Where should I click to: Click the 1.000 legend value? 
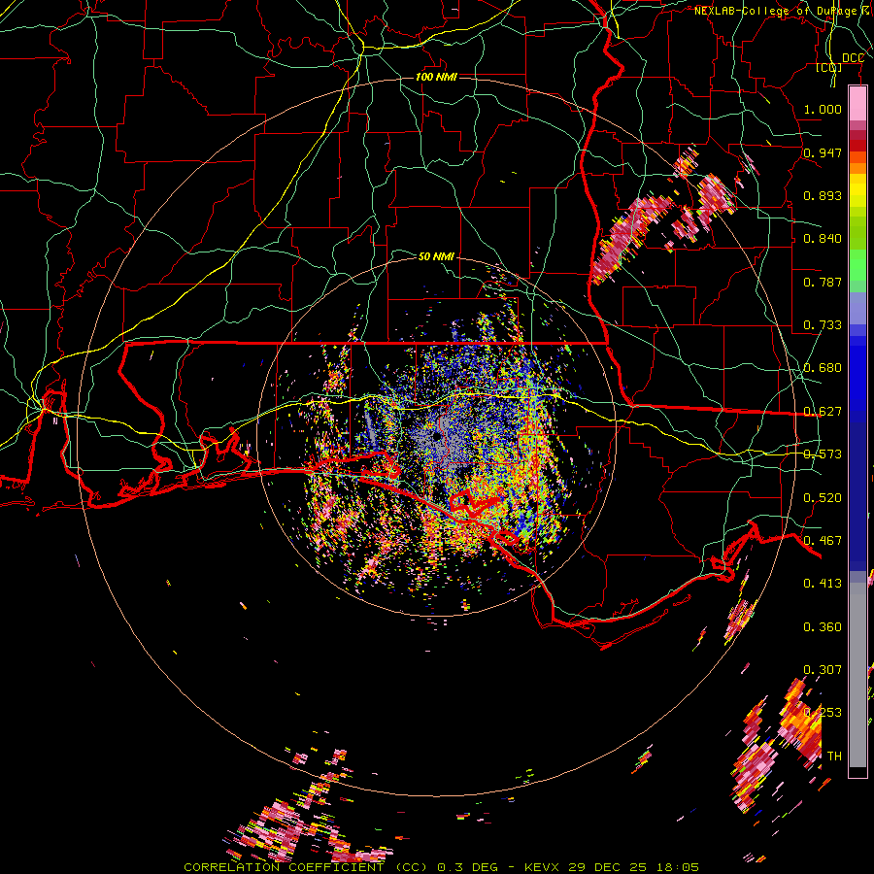pyautogui.click(x=823, y=109)
